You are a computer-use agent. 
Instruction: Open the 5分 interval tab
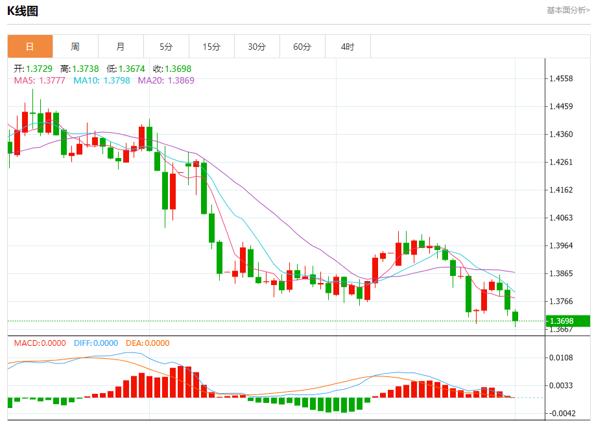[166, 47]
